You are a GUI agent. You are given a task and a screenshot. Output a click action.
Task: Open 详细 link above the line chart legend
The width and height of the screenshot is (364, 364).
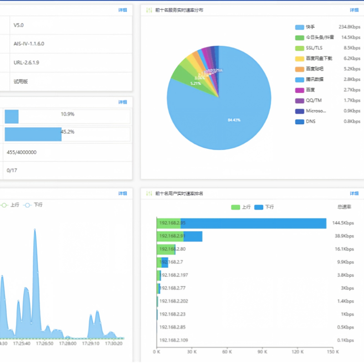[122, 193]
